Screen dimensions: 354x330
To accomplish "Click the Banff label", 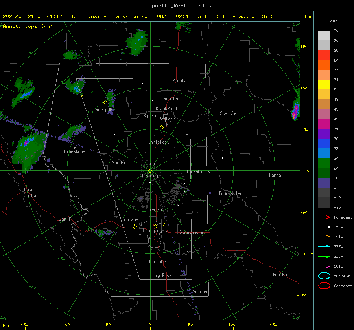I will (x=65, y=219).
